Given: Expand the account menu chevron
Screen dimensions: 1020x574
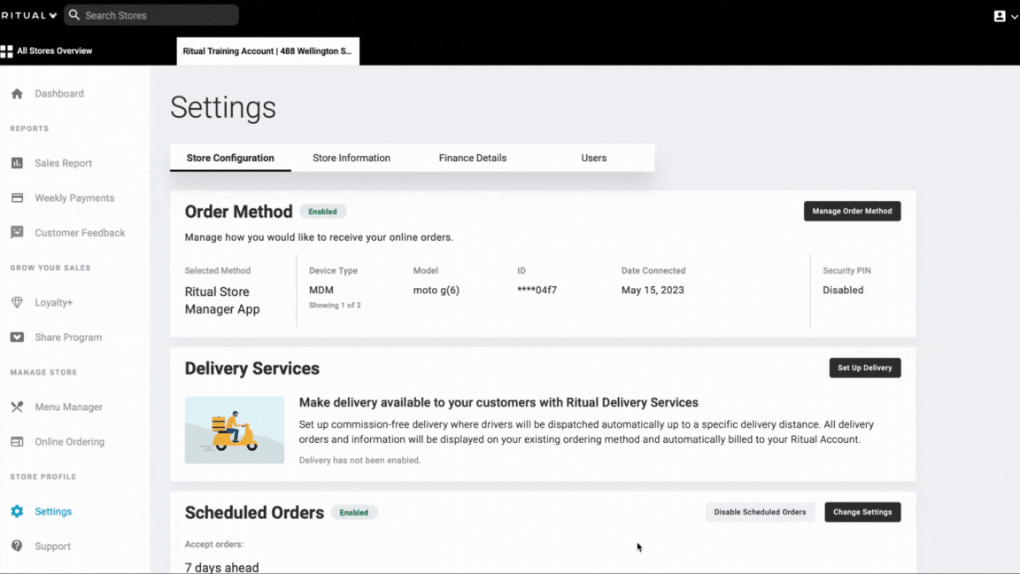Looking at the screenshot, I should tap(1014, 17).
